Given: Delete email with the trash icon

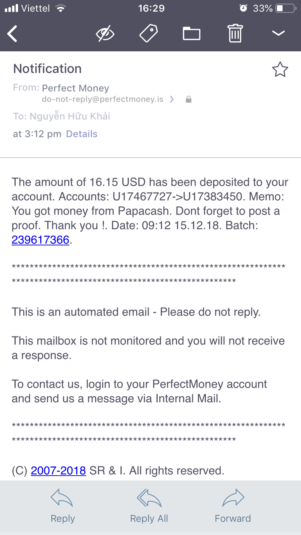Looking at the screenshot, I should click(x=235, y=34).
